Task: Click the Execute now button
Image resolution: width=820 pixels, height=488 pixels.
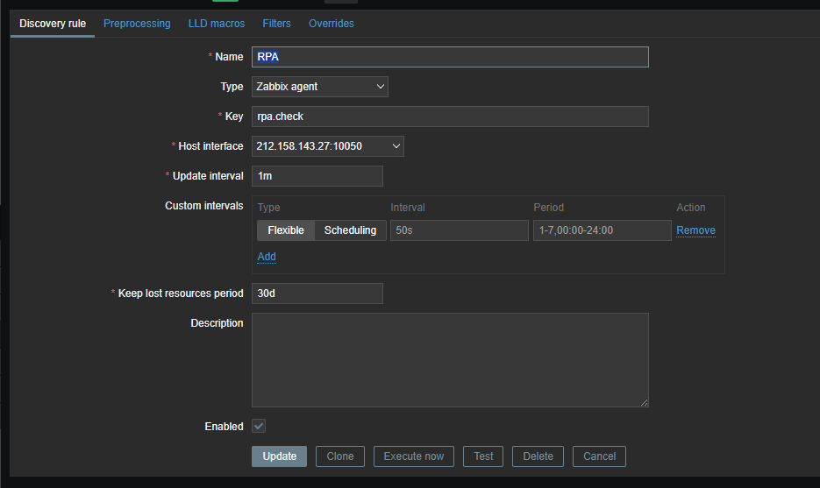Action: coord(414,456)
